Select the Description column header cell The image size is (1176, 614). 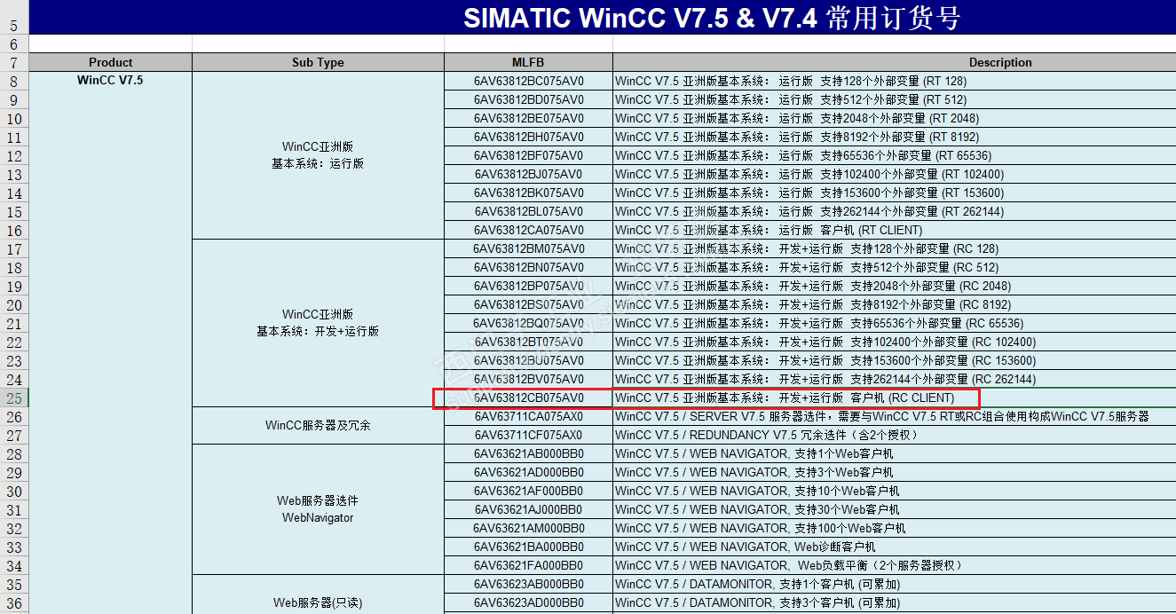894,62
